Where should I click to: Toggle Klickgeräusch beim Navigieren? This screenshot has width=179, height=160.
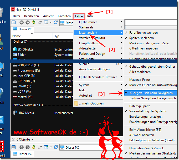pyautogui.click(x=151, y=93)
